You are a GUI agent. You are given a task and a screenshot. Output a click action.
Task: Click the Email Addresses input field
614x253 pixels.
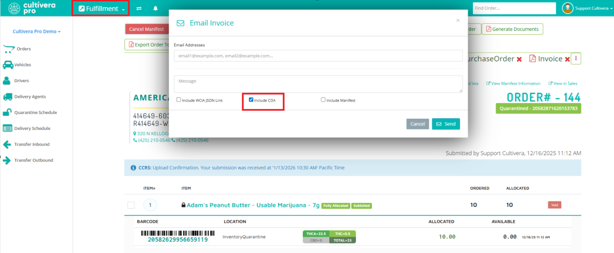coord(318,56)
